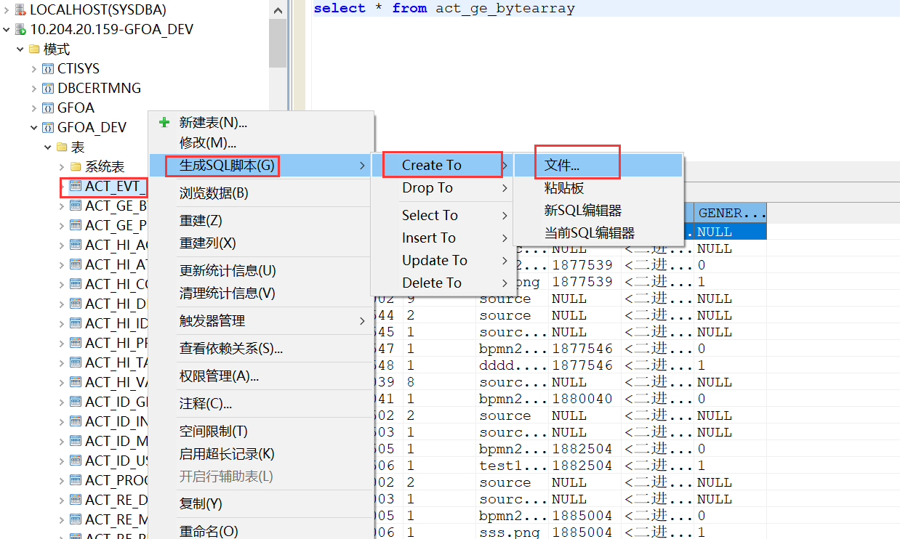The height and width of the screenshot is (539, 900).
Task: Click the GENER... column header
Action: (x=731, y=213)
